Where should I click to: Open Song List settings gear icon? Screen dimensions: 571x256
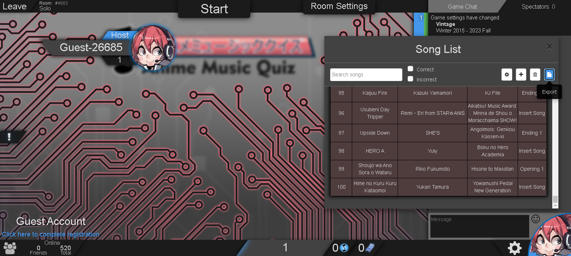coord(506,75)
